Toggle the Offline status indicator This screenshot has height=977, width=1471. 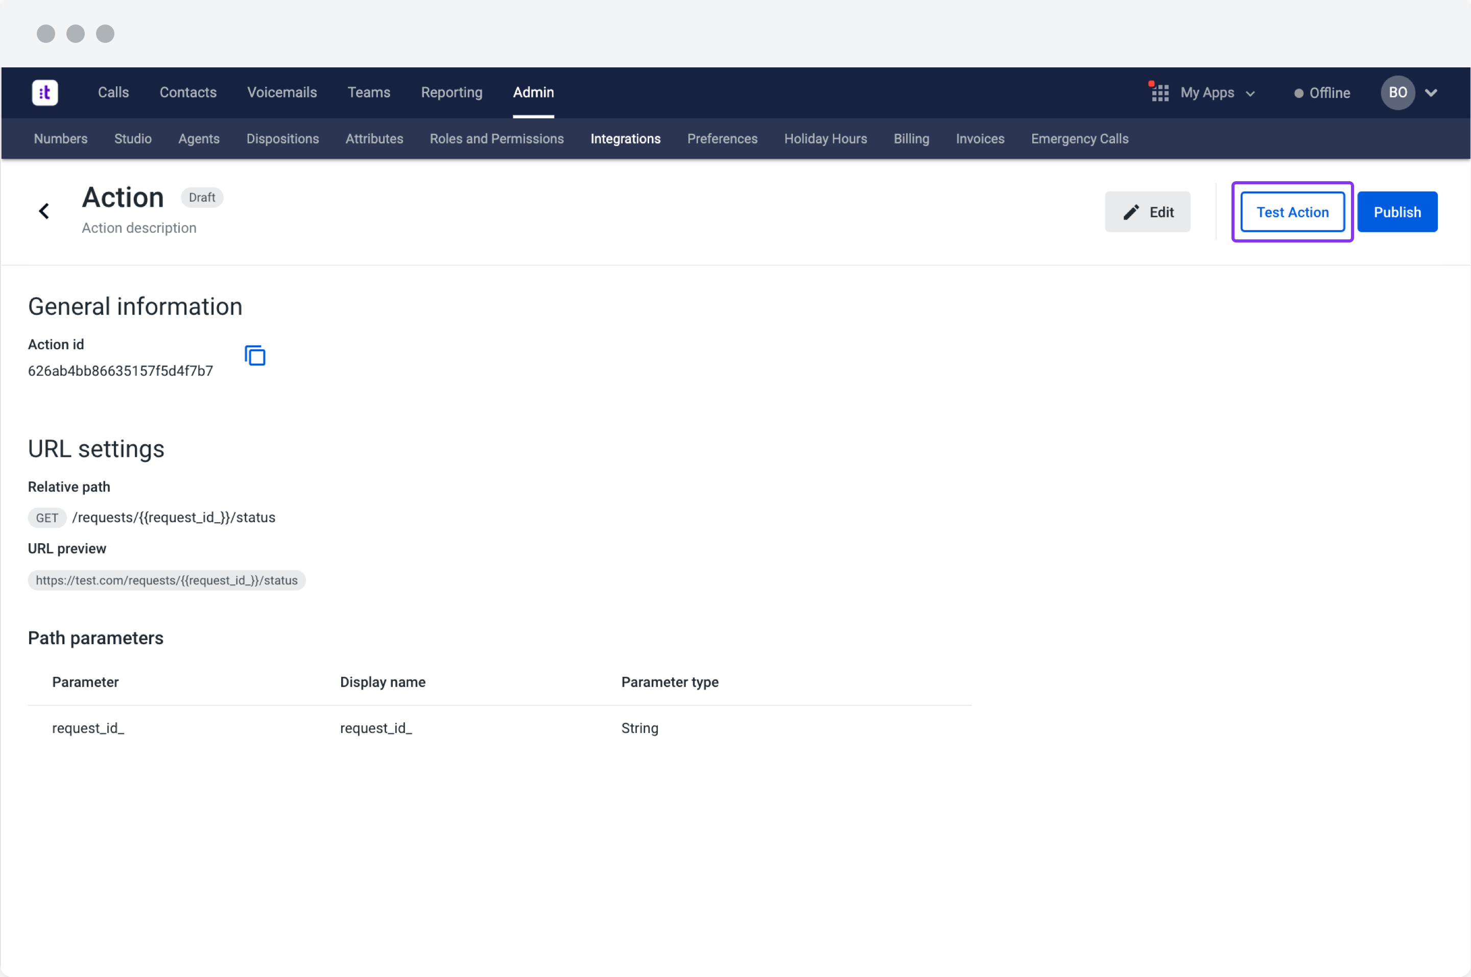pyautogui.click(x=1322, y=93)
